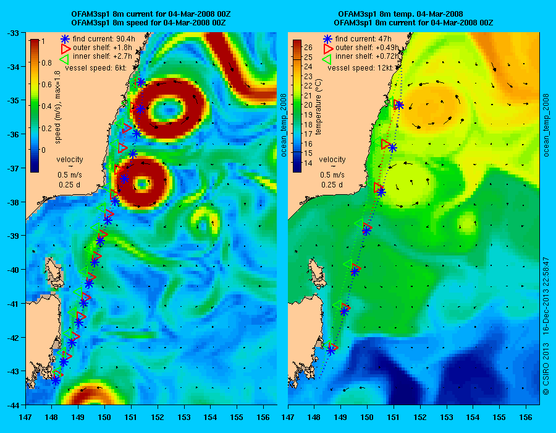
Task: Click dark red top of speed color bar
Action: point(35,43)
